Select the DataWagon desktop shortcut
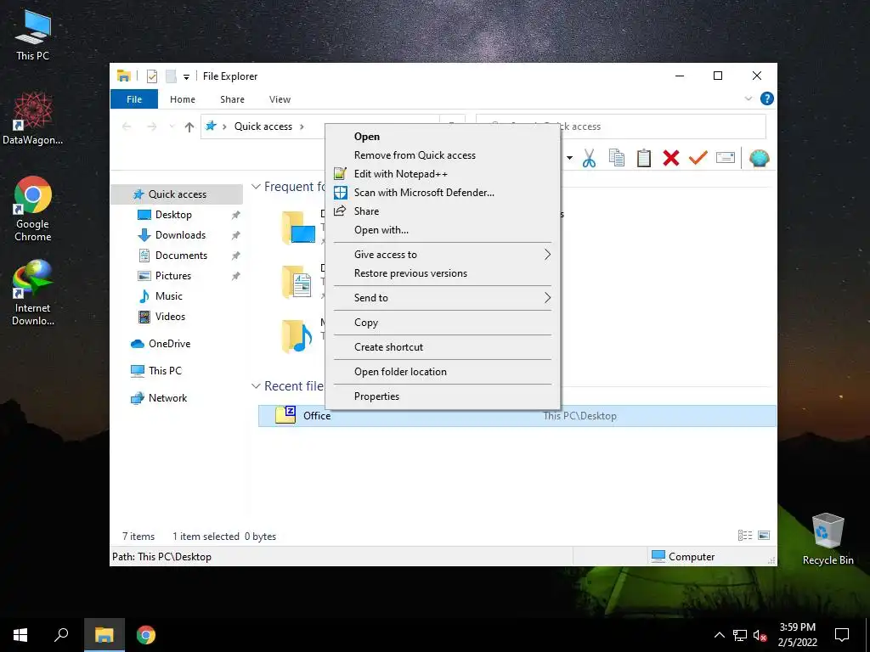870x652 pixels. click(x=33, y=119)
